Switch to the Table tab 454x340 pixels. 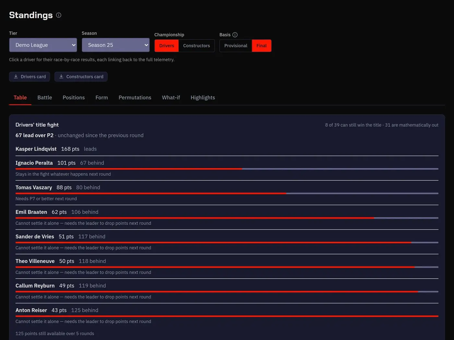[x=20, y=97]
